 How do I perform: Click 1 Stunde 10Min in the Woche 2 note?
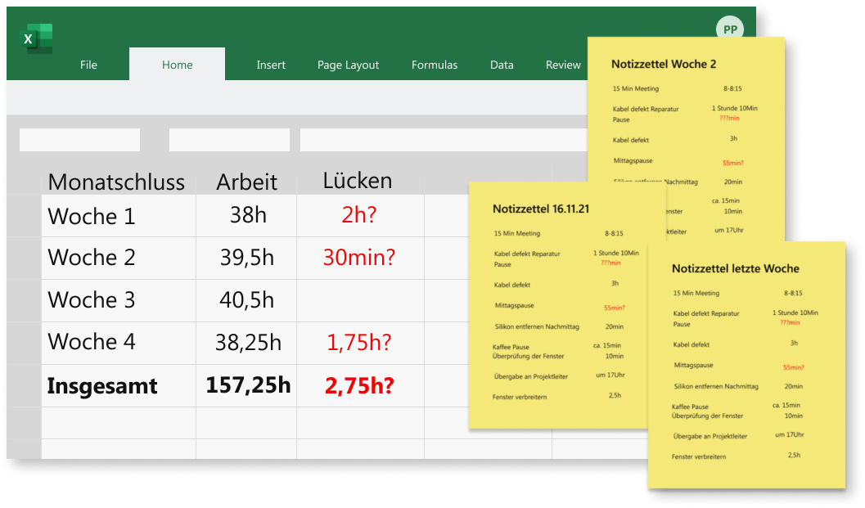[x=734, y=109]
